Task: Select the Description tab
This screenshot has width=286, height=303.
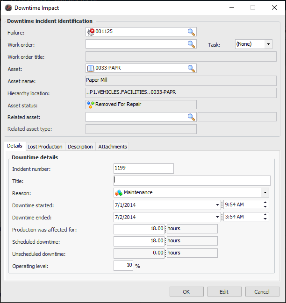Action: click(x=80, y=147)
